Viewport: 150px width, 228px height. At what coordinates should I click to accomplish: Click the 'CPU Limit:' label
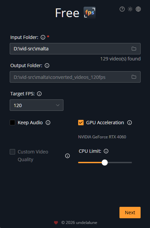(90, 151)
